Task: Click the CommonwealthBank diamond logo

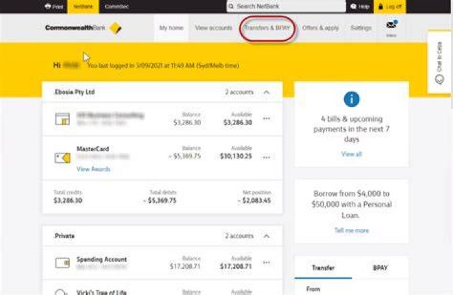Action: point(116,28)
